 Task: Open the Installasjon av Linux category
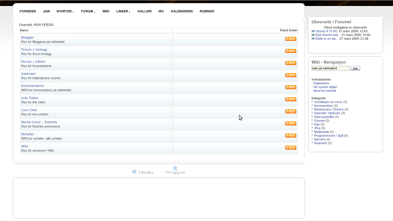(328, 102)
